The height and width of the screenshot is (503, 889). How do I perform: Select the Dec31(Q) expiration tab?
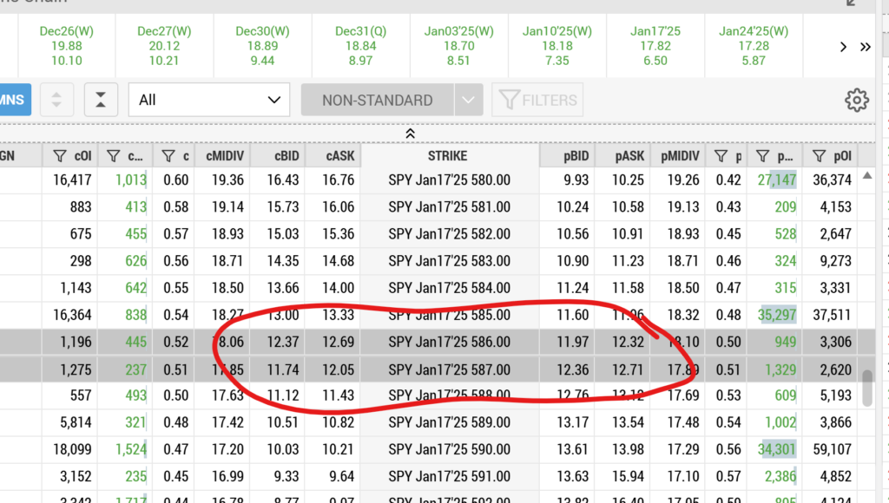(360, 46)
